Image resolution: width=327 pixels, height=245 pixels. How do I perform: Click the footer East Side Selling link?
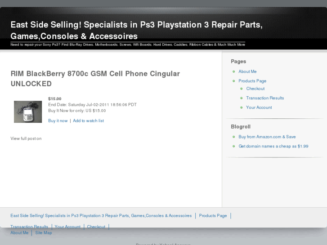(x=101, y=216)
